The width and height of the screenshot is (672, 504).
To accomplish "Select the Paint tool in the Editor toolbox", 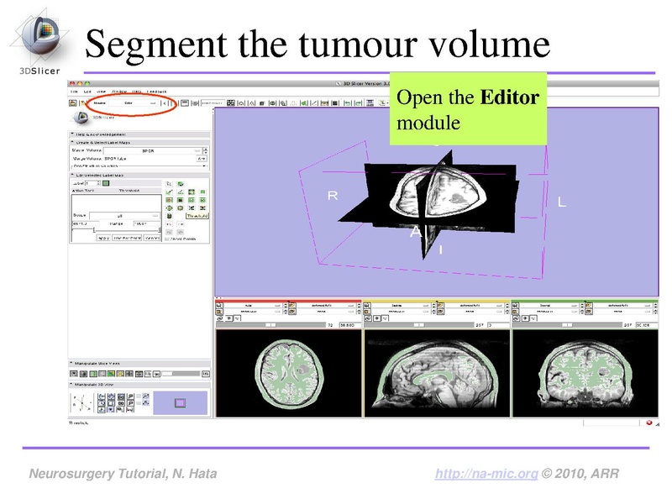I will (x=169, y=192).
